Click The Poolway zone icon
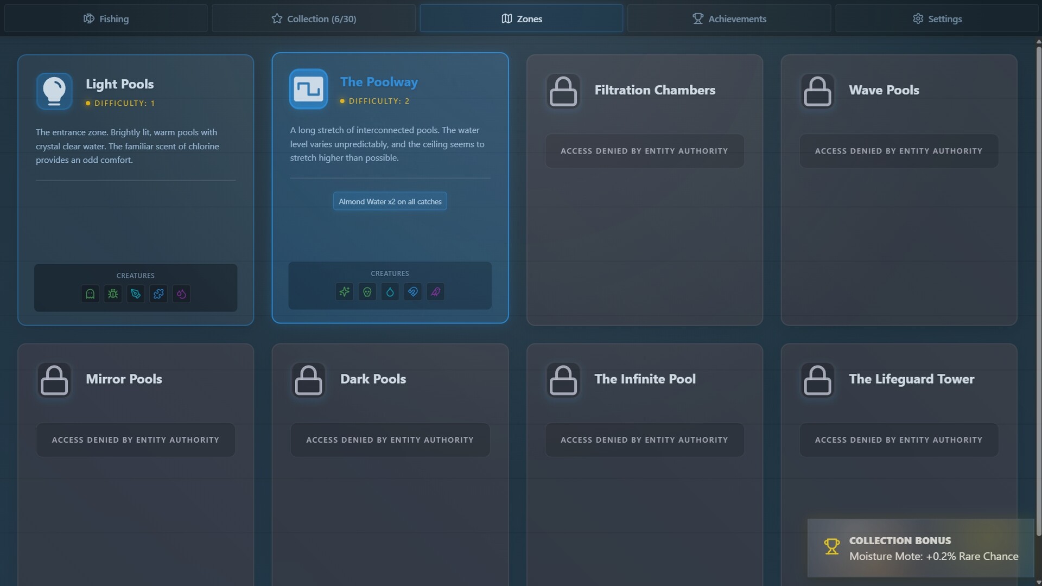 point(308,89)
